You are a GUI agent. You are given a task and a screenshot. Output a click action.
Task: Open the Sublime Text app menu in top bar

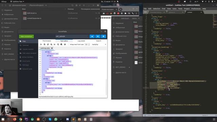(17, 1)
